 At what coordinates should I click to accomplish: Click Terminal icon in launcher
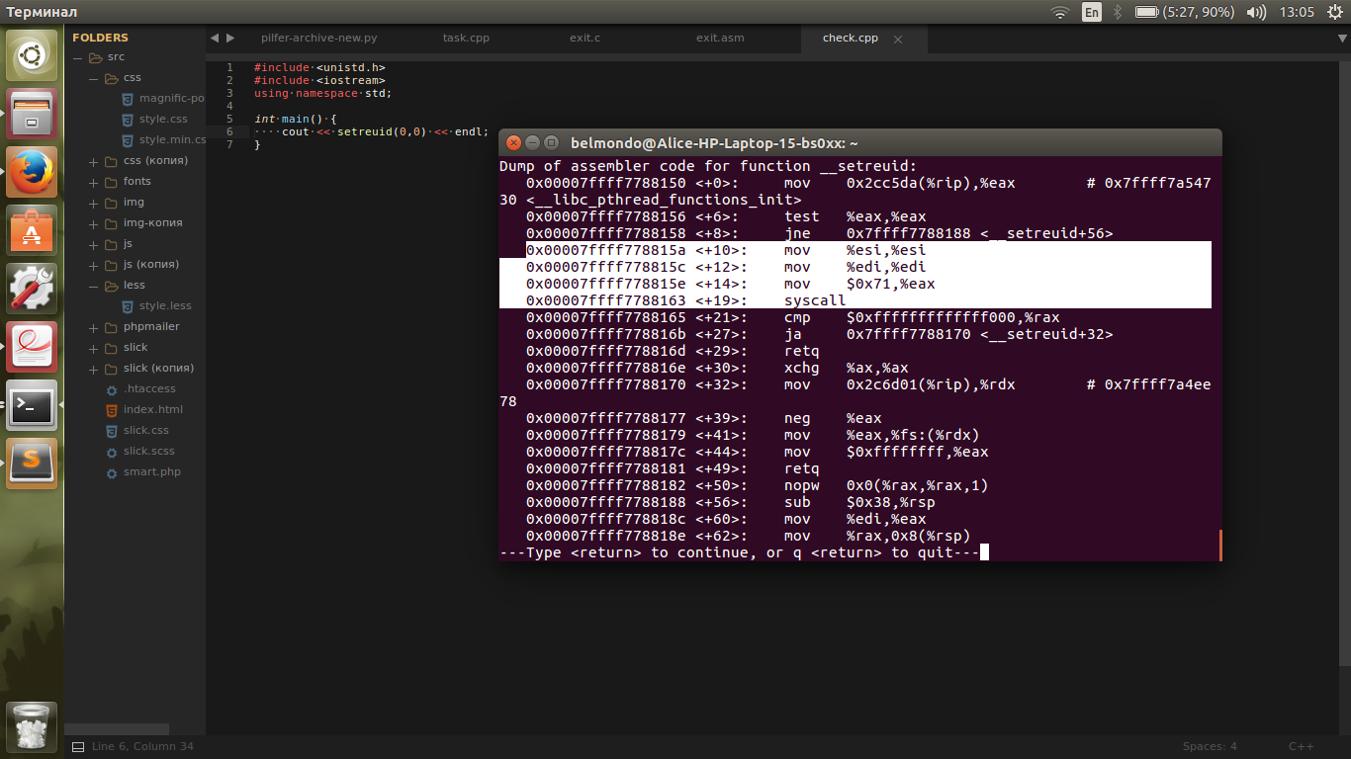click(x=32, y=405)
